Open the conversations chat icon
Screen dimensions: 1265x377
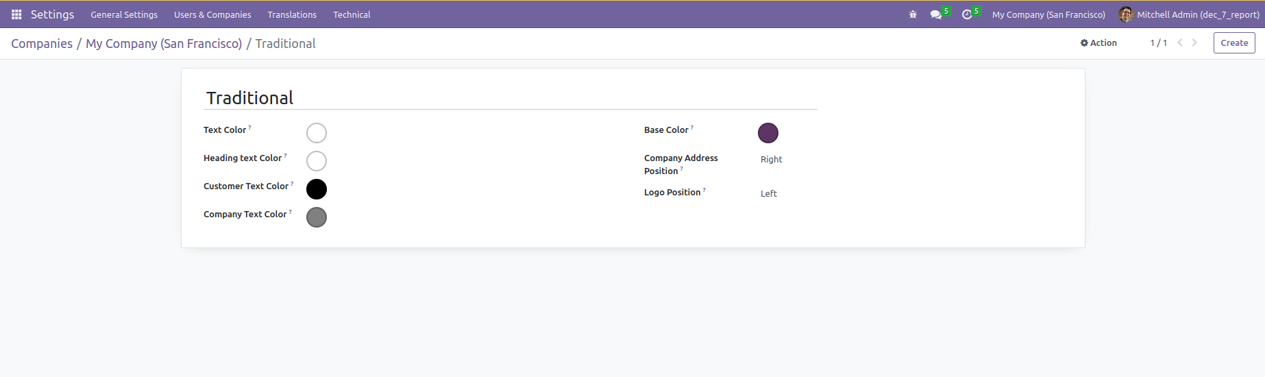click(936, 14)
